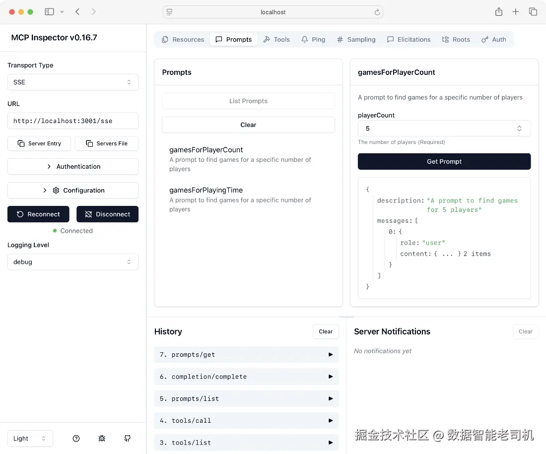Click the Share icon in Safari toolbar
This screenshot has width=546, height=454.
pyautogui.click(x=499, y=12)
